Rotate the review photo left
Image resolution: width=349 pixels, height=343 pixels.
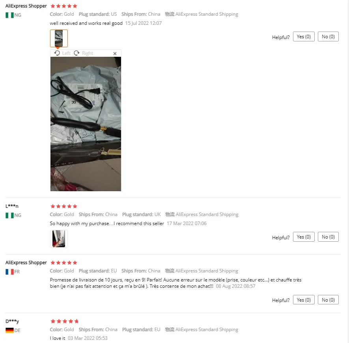click(62, 53)
